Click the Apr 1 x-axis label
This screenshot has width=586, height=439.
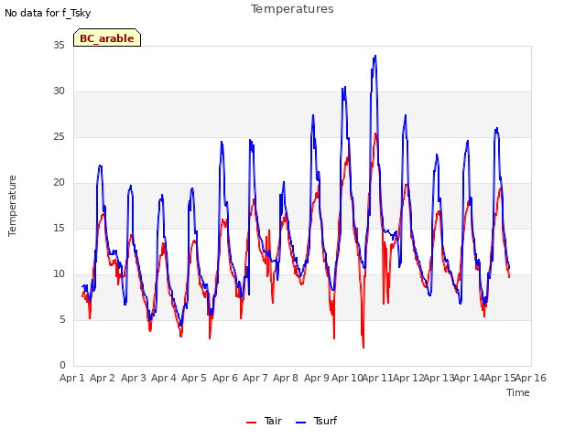pos(72,378)
